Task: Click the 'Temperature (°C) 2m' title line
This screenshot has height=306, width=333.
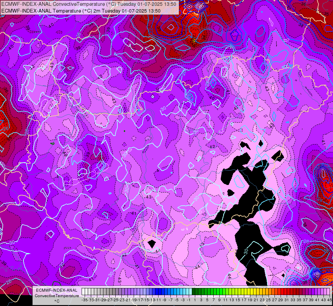Action: click(x=81, y=11)
